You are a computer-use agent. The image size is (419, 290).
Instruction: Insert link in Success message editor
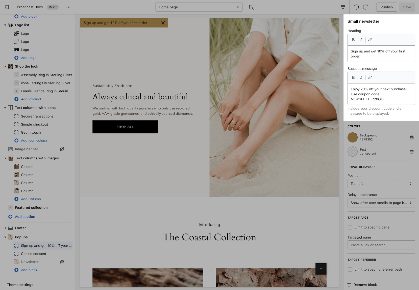pos(370,77)
